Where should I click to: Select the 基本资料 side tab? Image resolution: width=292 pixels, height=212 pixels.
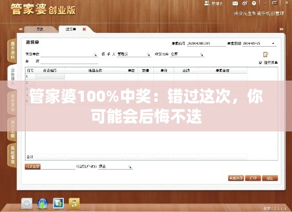[13, 50]
